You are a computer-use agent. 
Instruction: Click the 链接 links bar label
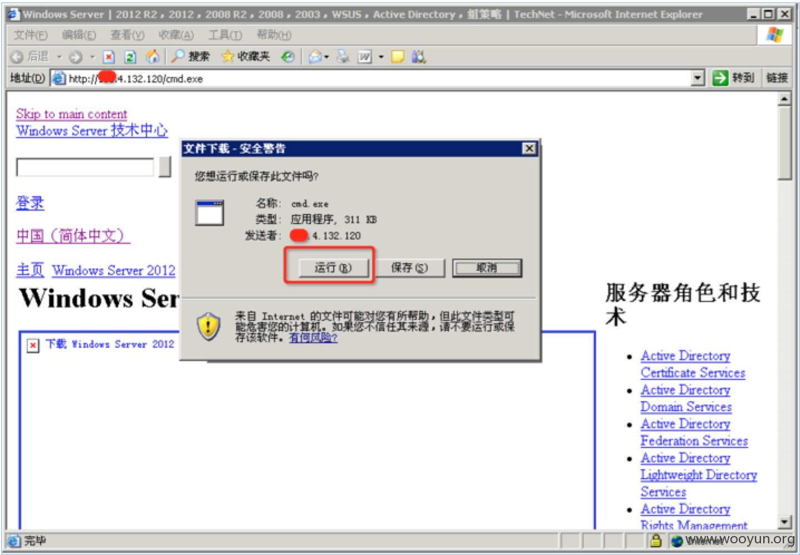pyautogui.click(x=777, y=78)
